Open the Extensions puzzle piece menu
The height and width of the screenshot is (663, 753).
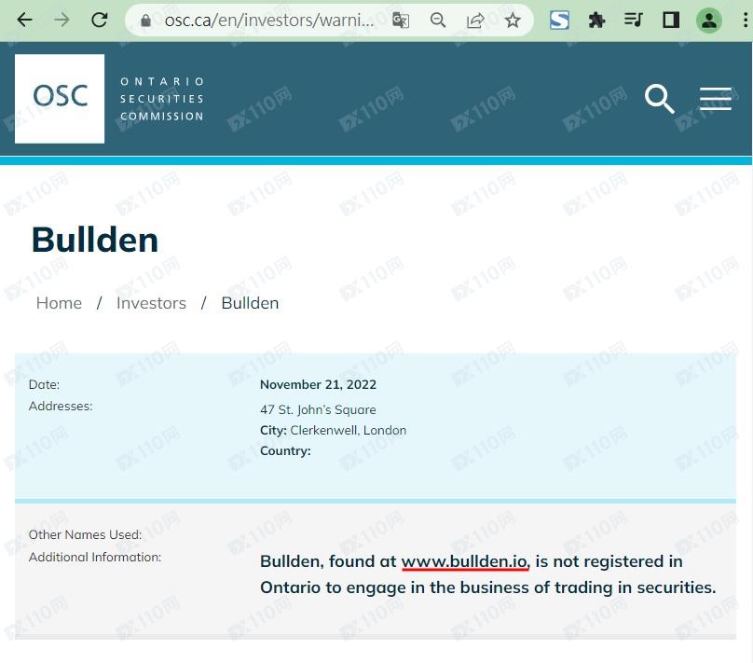(596, 20)
